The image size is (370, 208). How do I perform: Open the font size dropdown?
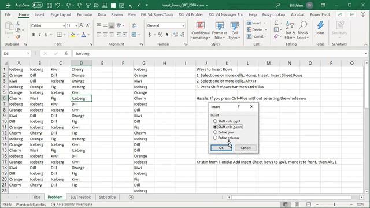coord(76,25)
